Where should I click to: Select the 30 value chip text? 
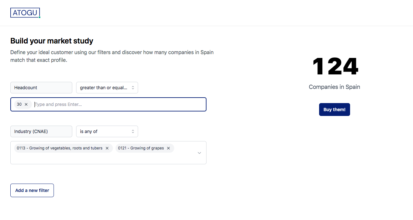tap(19, 104)
